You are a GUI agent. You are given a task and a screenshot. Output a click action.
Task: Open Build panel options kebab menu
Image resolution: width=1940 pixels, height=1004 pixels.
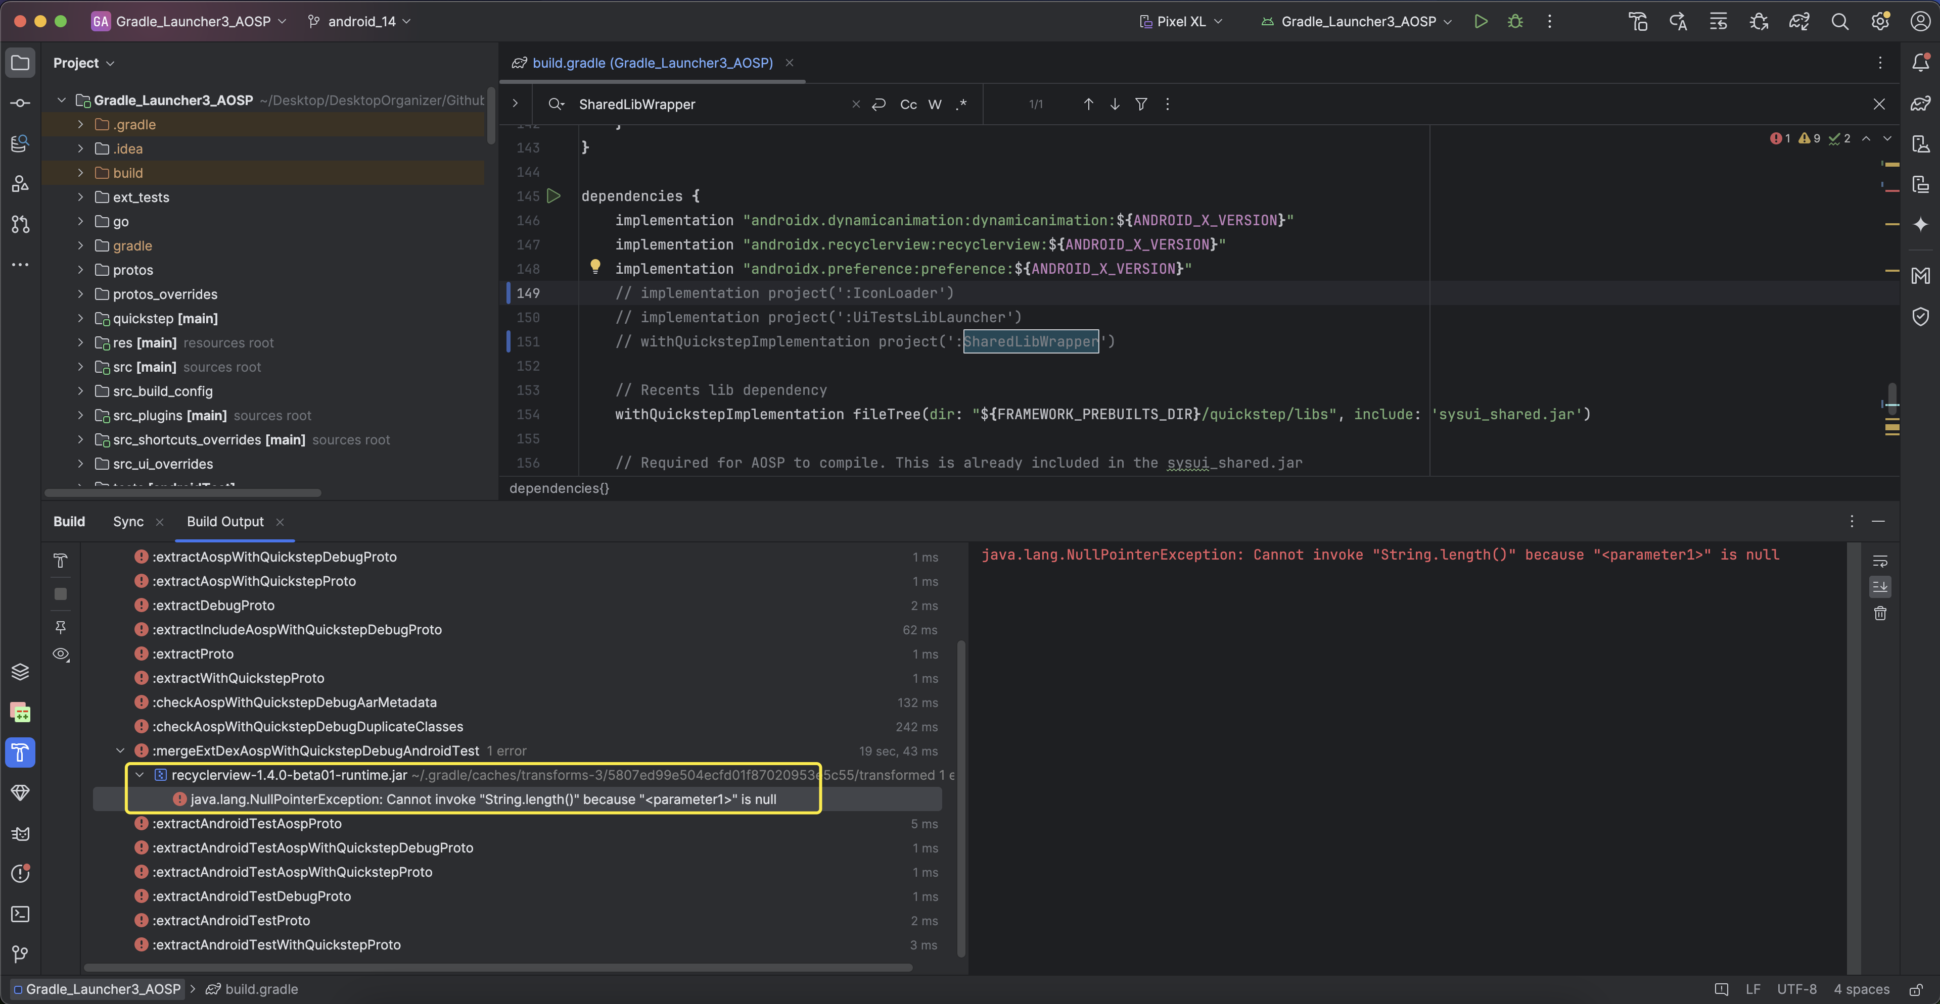[1852, 521]
